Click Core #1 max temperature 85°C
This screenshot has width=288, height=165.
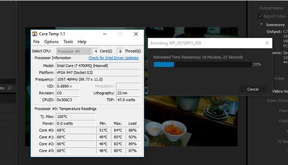(118, 137)
